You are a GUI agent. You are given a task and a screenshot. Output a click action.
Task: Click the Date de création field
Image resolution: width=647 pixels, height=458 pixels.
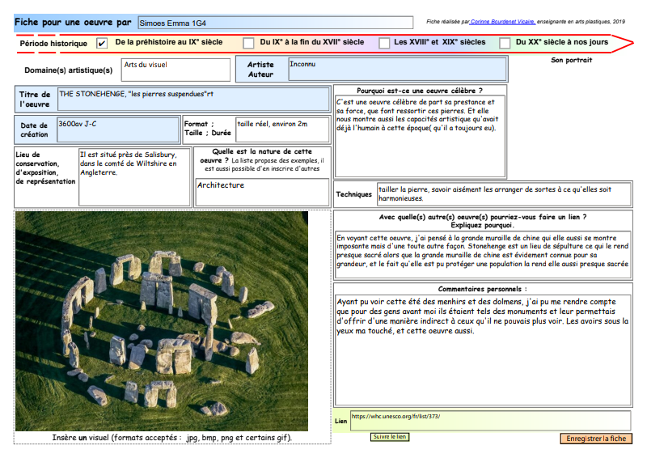[118, 129]
